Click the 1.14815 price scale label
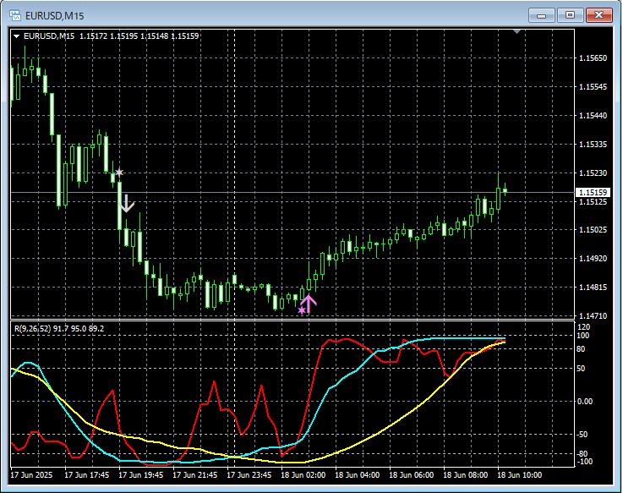Viewport: 623px width, 493px height. pyautogui.click(x=593, y=287)
